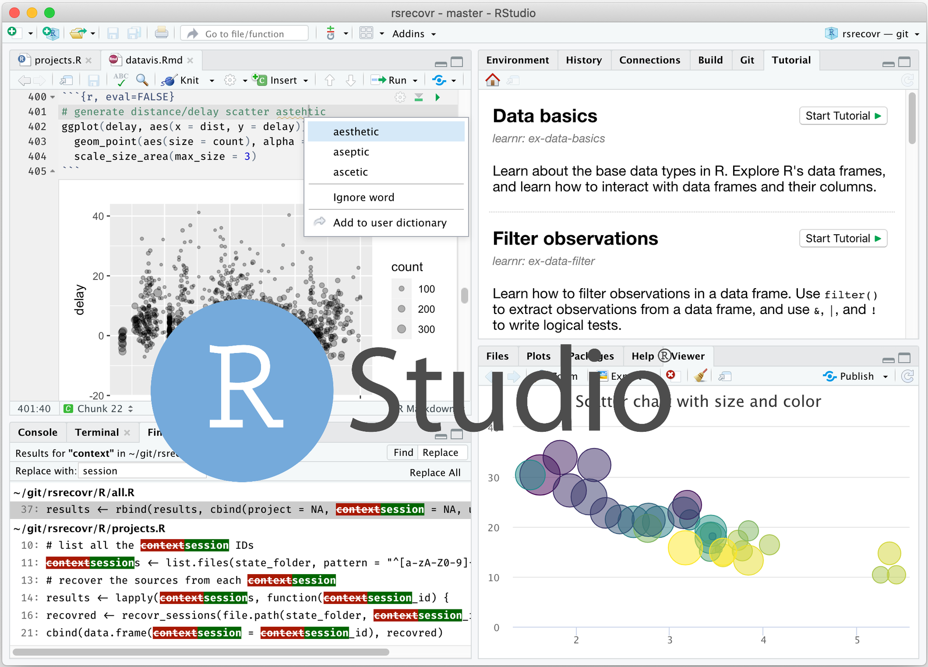Switch to the Console tab
The width and height of the screenshot is (928, 667).
[38, 432]
